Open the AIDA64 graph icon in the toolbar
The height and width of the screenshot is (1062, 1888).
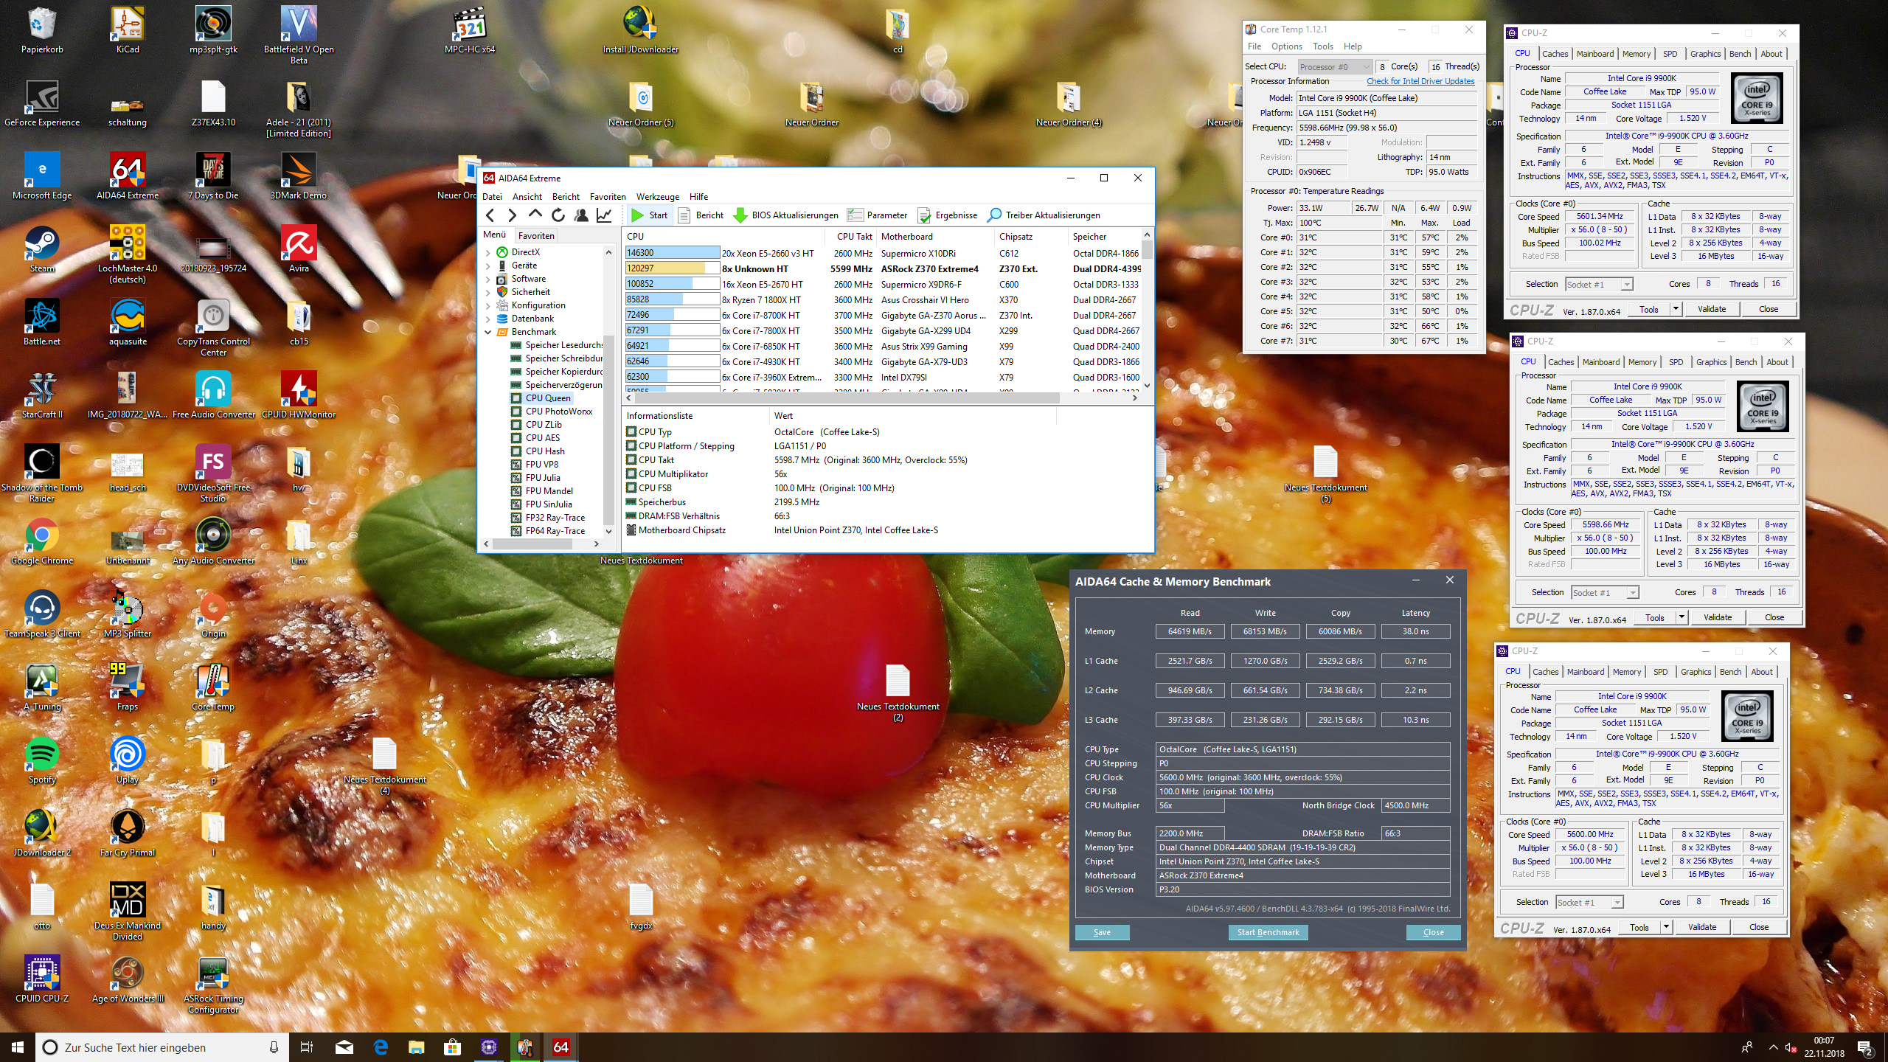604,215
